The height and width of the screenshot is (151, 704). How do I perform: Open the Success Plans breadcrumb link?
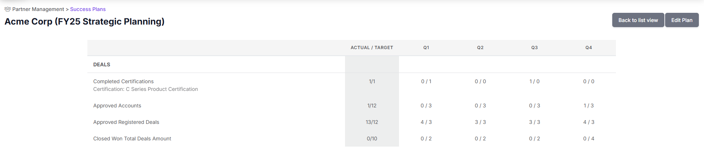tap(88, 9)
